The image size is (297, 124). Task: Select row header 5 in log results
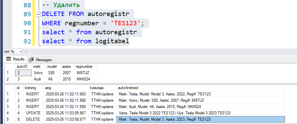tap(10, 119)
